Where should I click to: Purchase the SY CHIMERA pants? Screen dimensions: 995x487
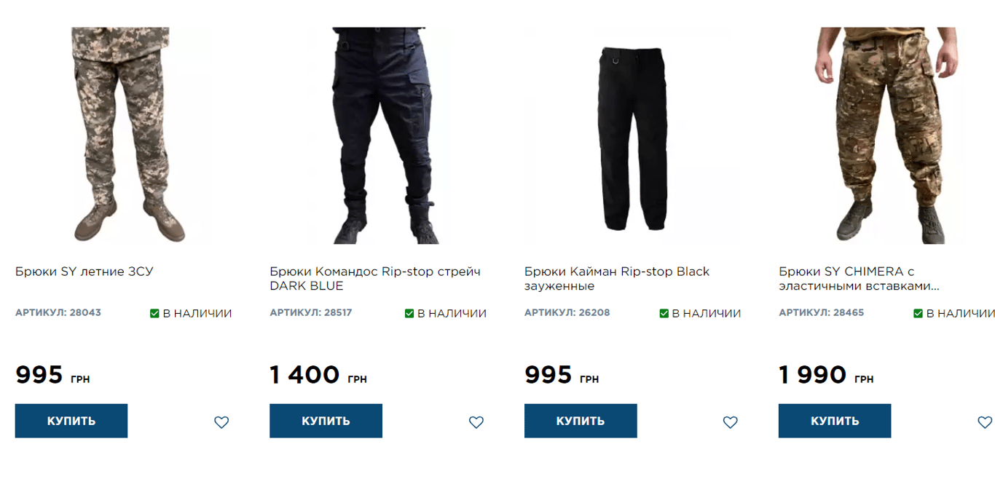(835, 421)
